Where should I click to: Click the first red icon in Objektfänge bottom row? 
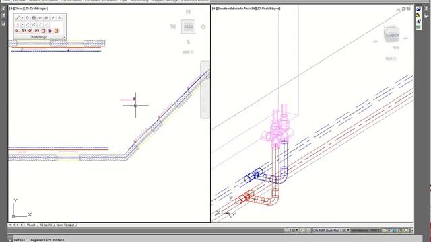(x=18, y=31)
